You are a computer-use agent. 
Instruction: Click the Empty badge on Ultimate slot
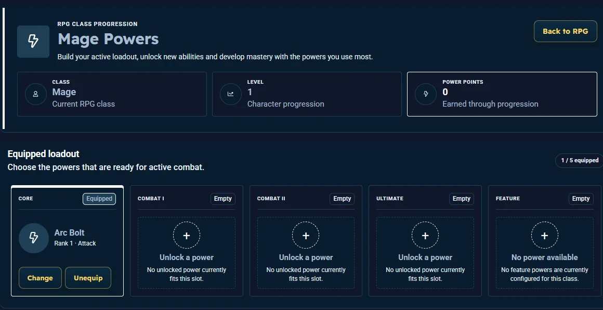click(x=462, y=199)
